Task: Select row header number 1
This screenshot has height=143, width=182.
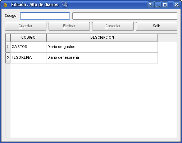Action: tap(8, 47)
